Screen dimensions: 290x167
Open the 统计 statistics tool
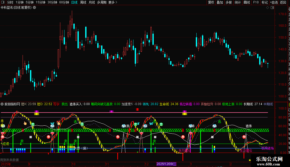coord(238,2)
